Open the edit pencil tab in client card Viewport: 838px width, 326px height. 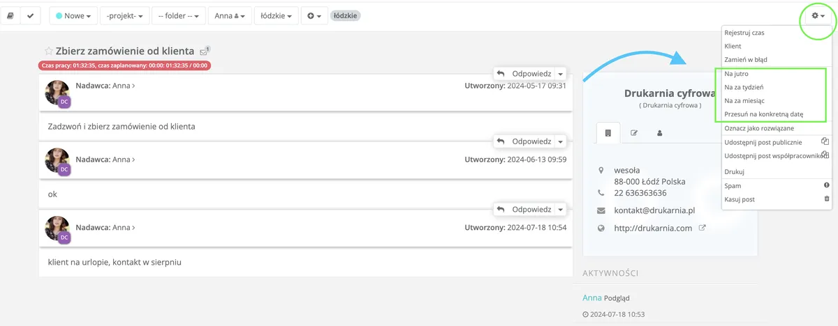click(x=634, y=132)
